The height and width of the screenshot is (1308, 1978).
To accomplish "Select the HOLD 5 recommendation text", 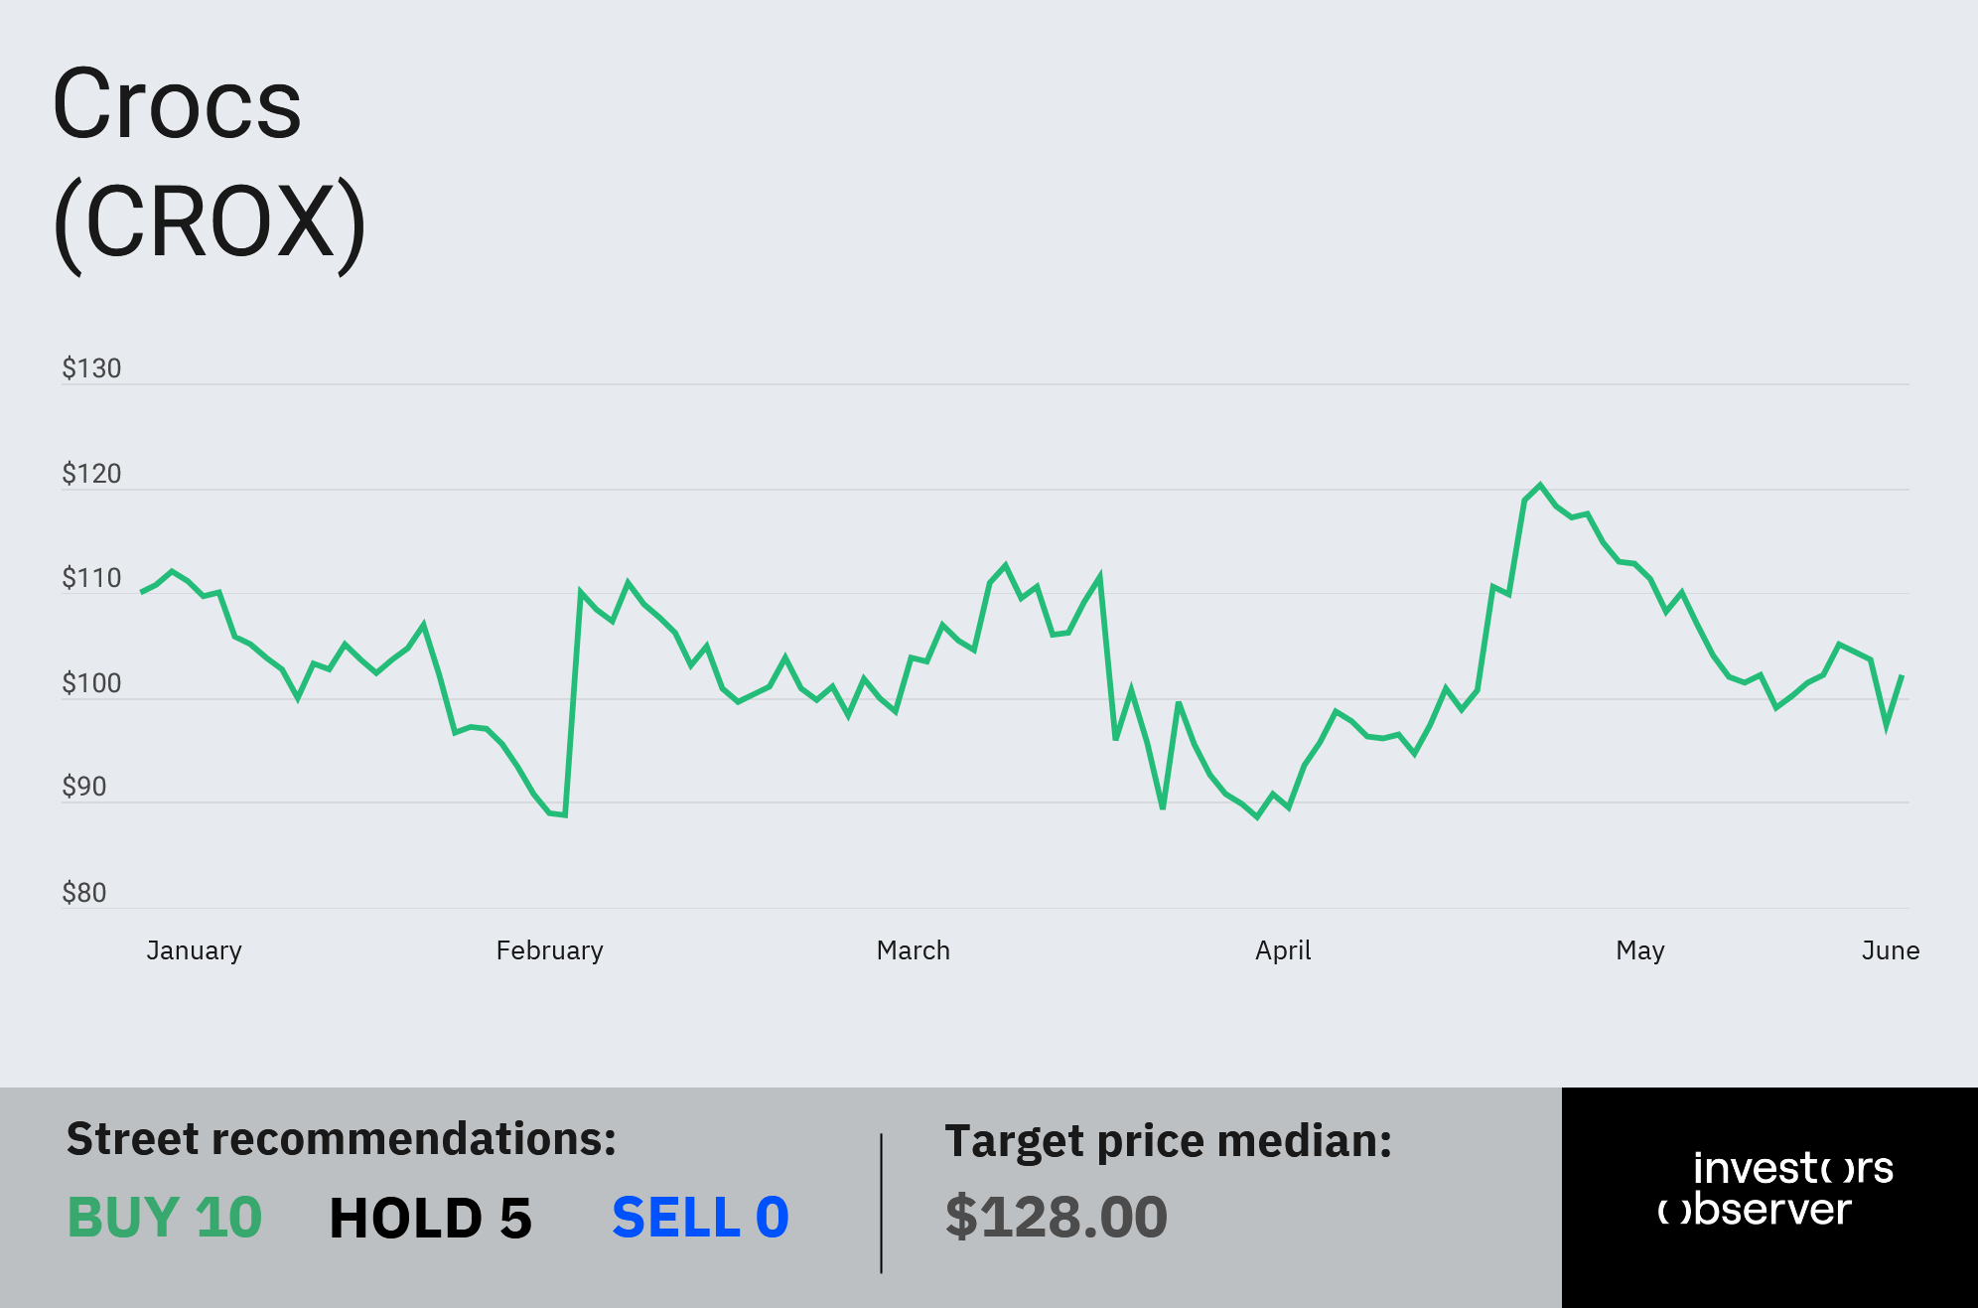I will click(x=430, y=1218).
